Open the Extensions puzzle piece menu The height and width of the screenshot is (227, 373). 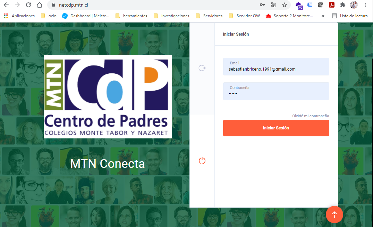343,5
